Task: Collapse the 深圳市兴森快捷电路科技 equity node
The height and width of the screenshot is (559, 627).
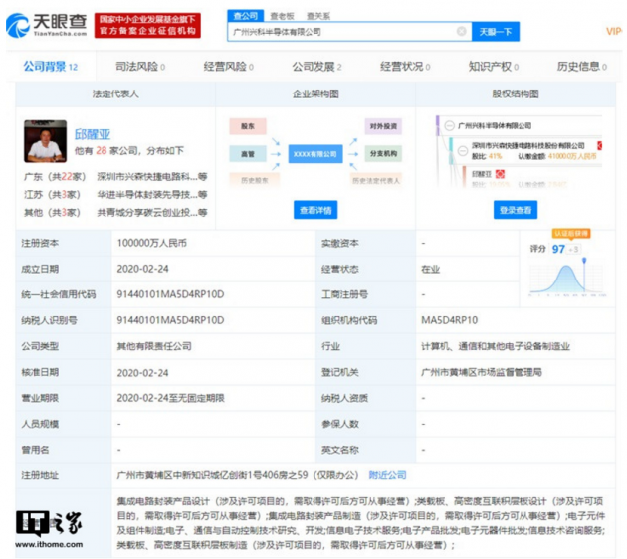Action: [463, 151]
